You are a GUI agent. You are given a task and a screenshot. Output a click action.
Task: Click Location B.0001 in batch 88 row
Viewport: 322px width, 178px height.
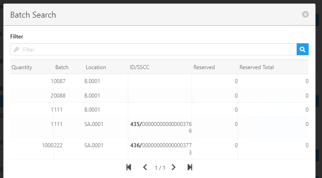pos(92,96)
